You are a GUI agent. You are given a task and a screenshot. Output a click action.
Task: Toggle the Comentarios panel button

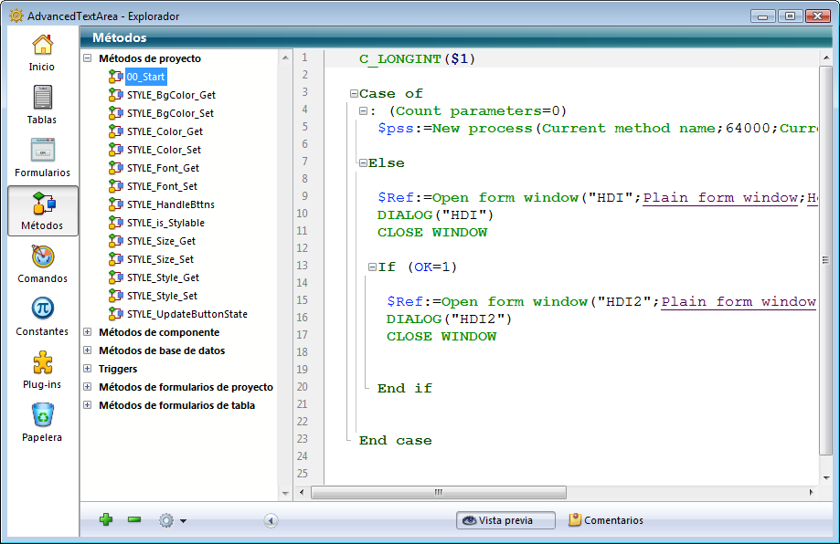(x=605, y=520)
